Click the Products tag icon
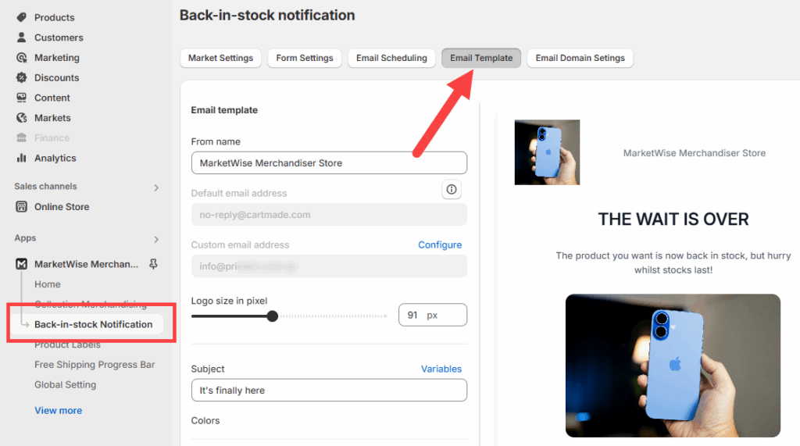This screenshot has width=800, height=446. pyautogui.click(x=21, y=17)
